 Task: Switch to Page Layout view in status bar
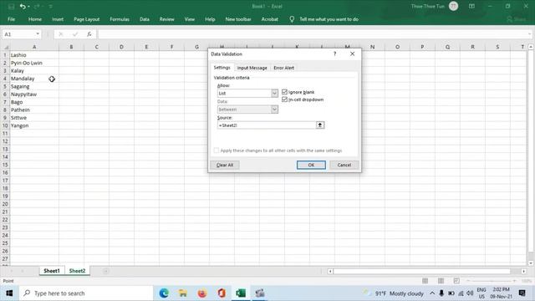441,281
